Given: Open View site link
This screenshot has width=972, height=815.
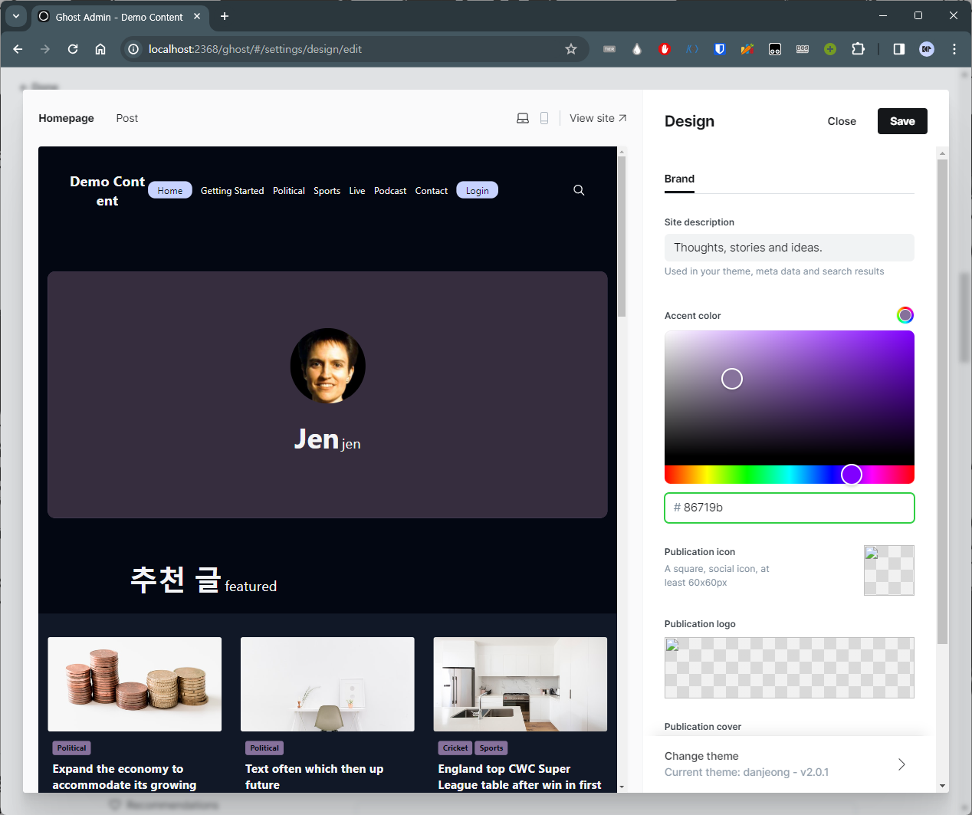Looking at the screenshot, I should point(597,118).
